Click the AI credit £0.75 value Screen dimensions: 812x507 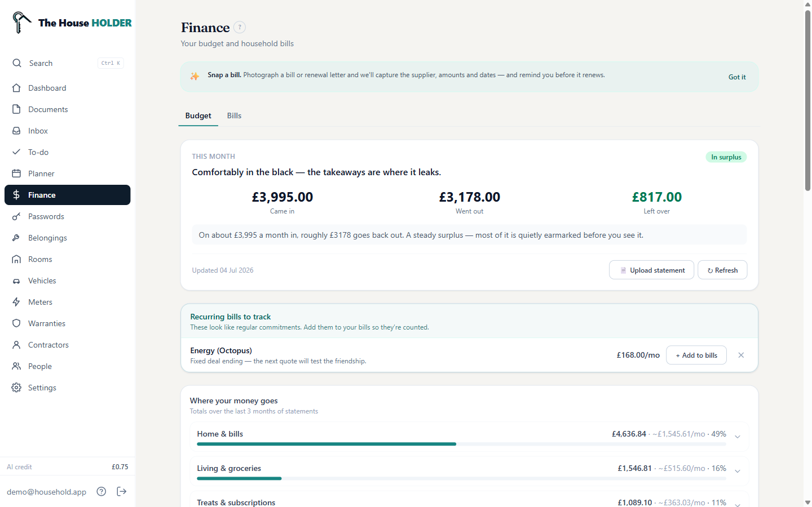click(x=120, y=467)
